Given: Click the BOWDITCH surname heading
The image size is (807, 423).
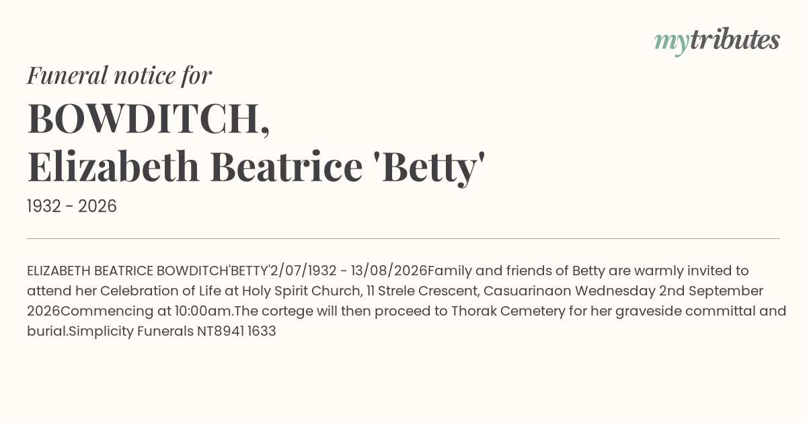Looking at the screenshot, I should (x=149, y=119).
